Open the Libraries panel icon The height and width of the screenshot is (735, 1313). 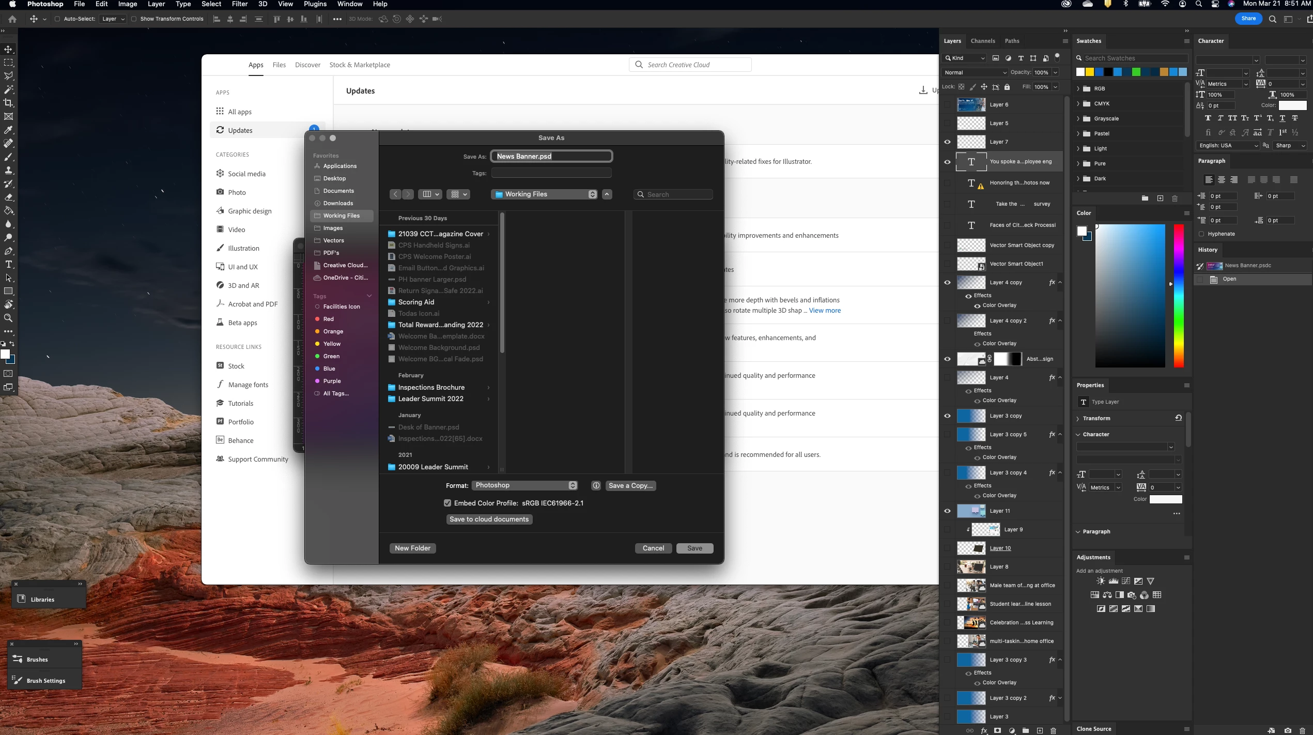click(x=22, y=599)
